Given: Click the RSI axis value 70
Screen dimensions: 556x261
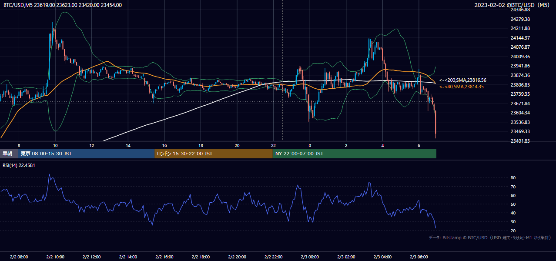Looking at the screenshot, I should 513,187.
